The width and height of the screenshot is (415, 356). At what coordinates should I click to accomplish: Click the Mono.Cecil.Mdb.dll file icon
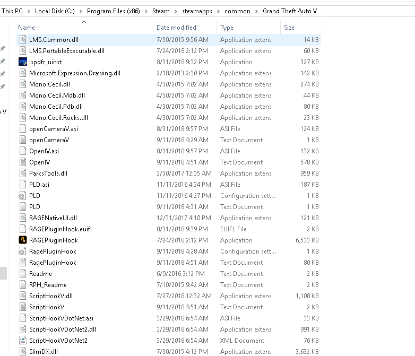click(x=23, y=95)
